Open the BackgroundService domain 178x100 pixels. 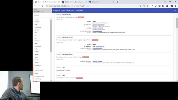coord(39,76)
